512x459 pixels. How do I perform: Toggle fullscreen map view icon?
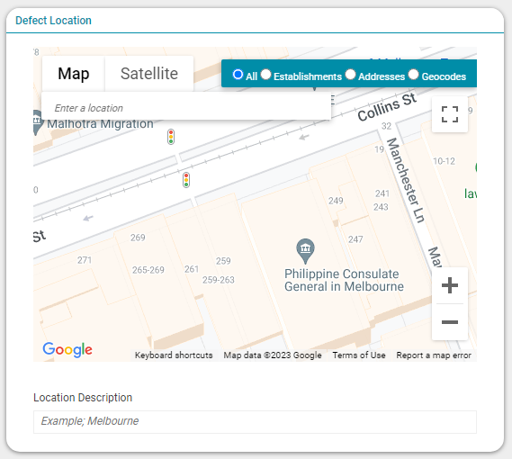450,114
